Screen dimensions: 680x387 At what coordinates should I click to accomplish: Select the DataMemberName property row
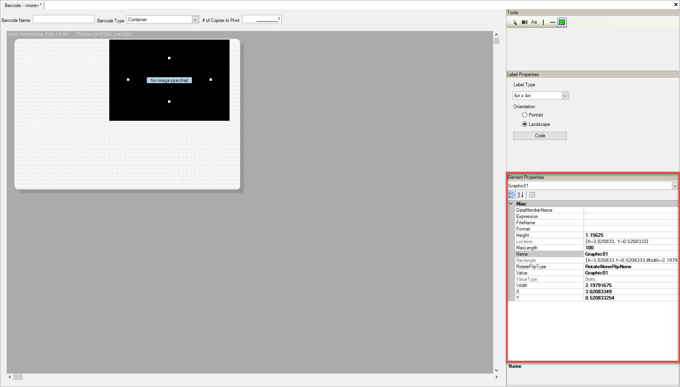click(597, 210)
